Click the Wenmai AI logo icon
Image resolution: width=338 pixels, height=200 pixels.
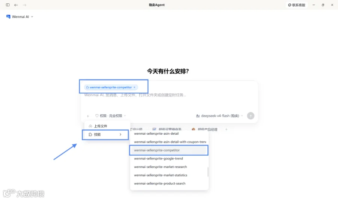8,17
